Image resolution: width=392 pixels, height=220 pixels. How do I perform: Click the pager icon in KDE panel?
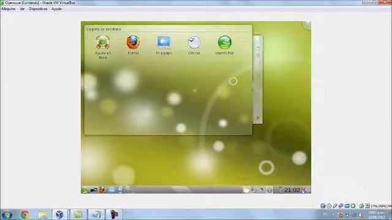click(x=94, y=190)
